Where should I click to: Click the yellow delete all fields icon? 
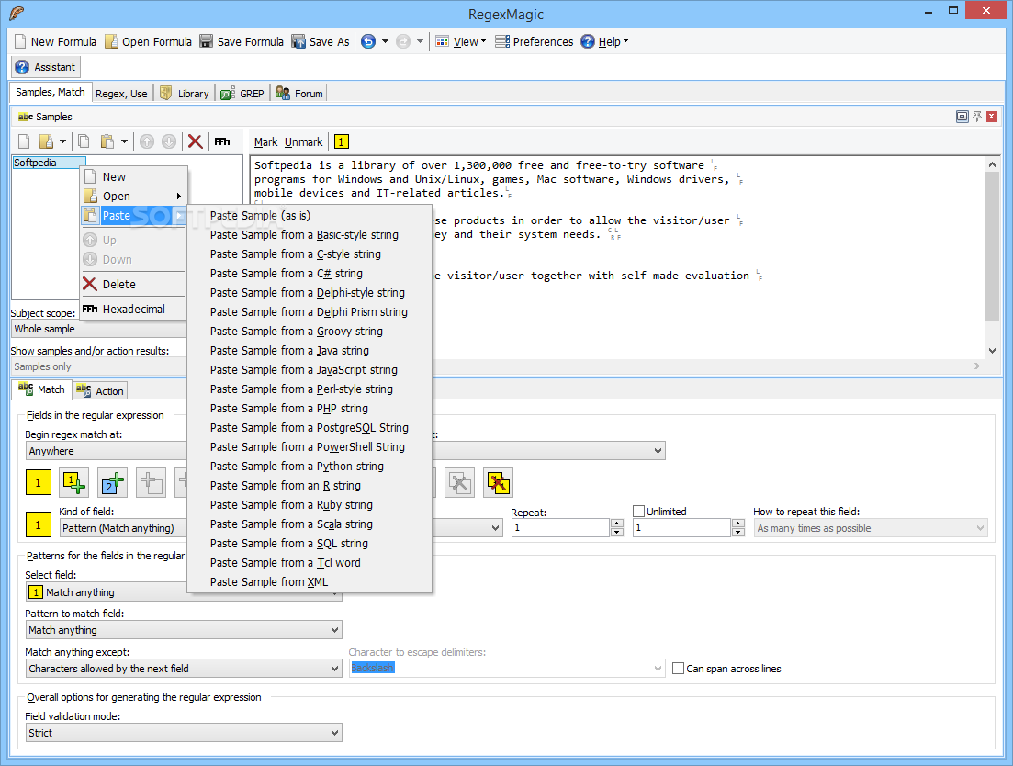tap(498, 482)
